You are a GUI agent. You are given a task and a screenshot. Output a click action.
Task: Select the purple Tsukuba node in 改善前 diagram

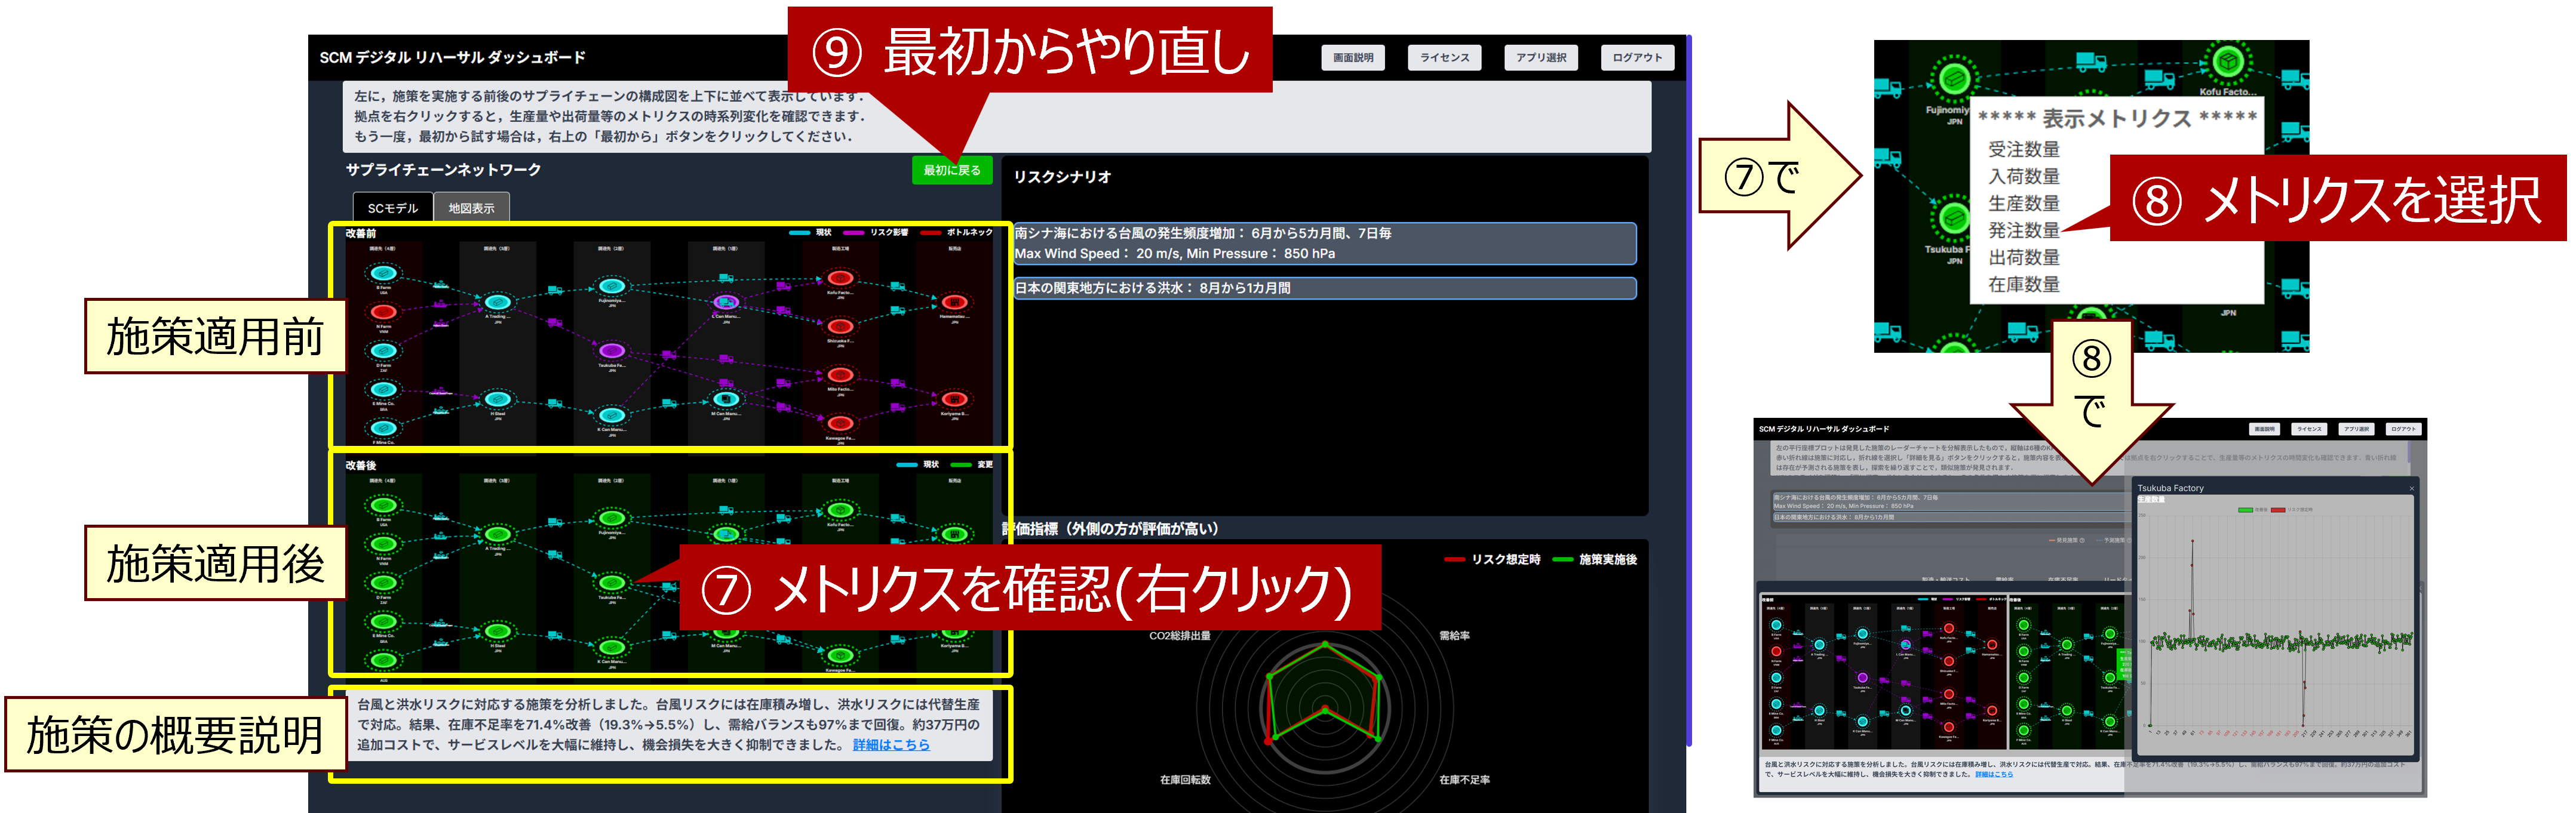[x=612, y=351]
